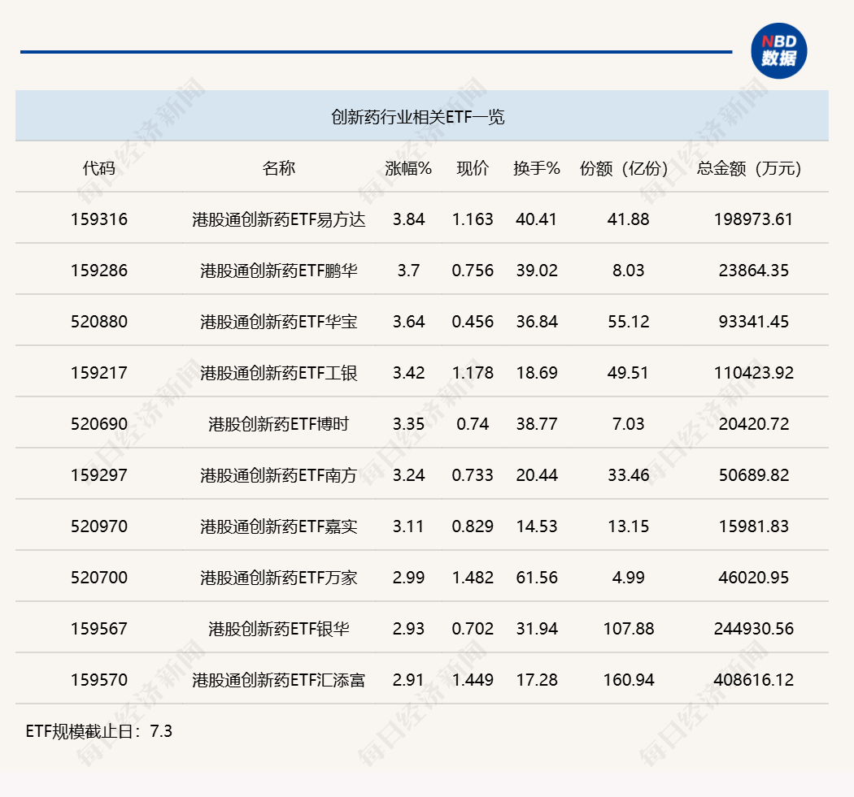
Task: Click share value 160.94
Action: point(629,679)
